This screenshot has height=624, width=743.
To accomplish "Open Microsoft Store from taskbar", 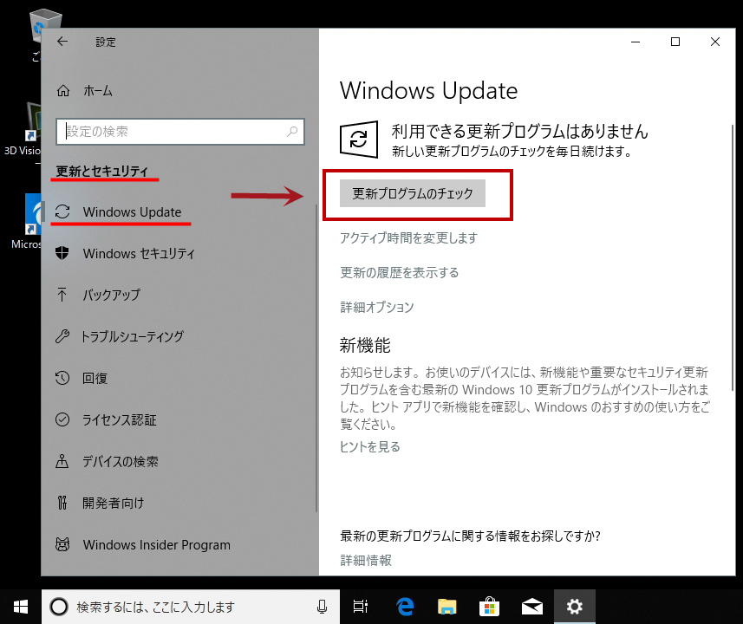I will 489,607.
